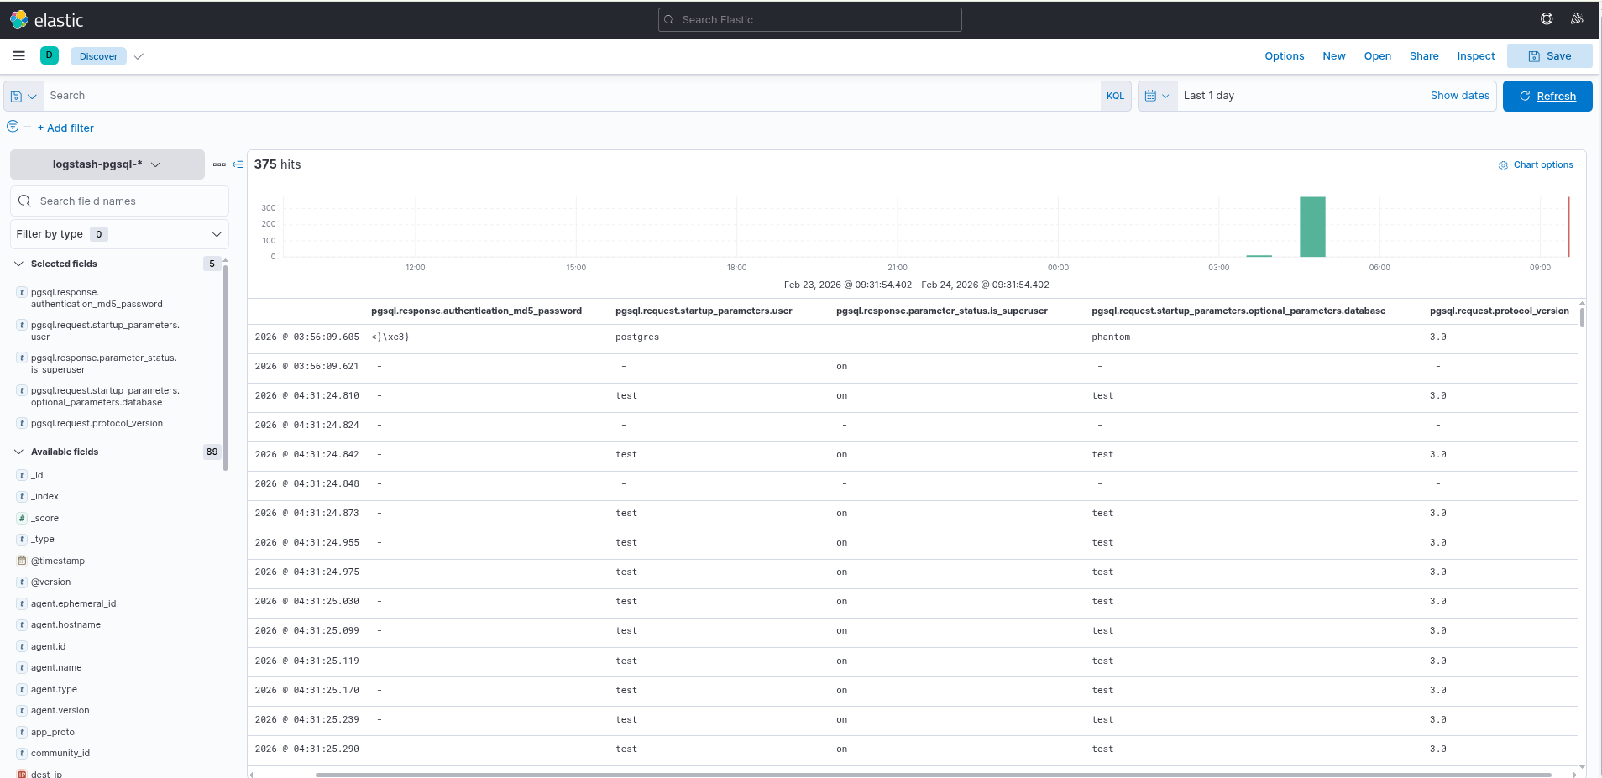Open the hamburger navigation menu
Image resolution: width=1602 pixels, height=778 pixels.
[18, 56]
